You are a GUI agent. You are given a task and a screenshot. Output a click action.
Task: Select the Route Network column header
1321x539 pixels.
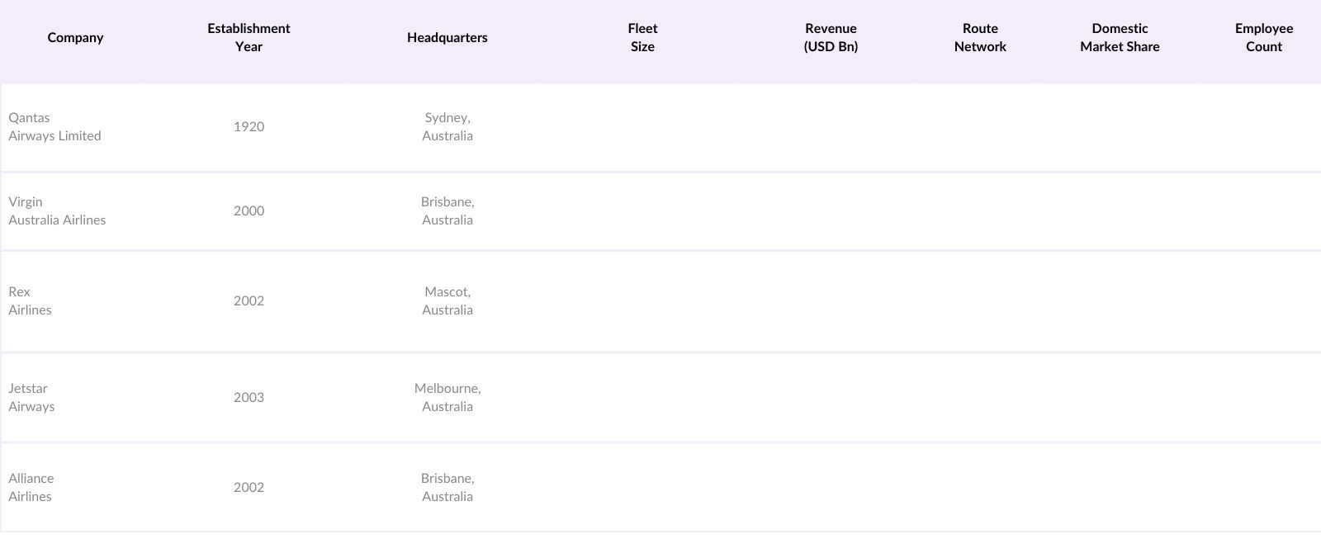(x=980, y=38)
